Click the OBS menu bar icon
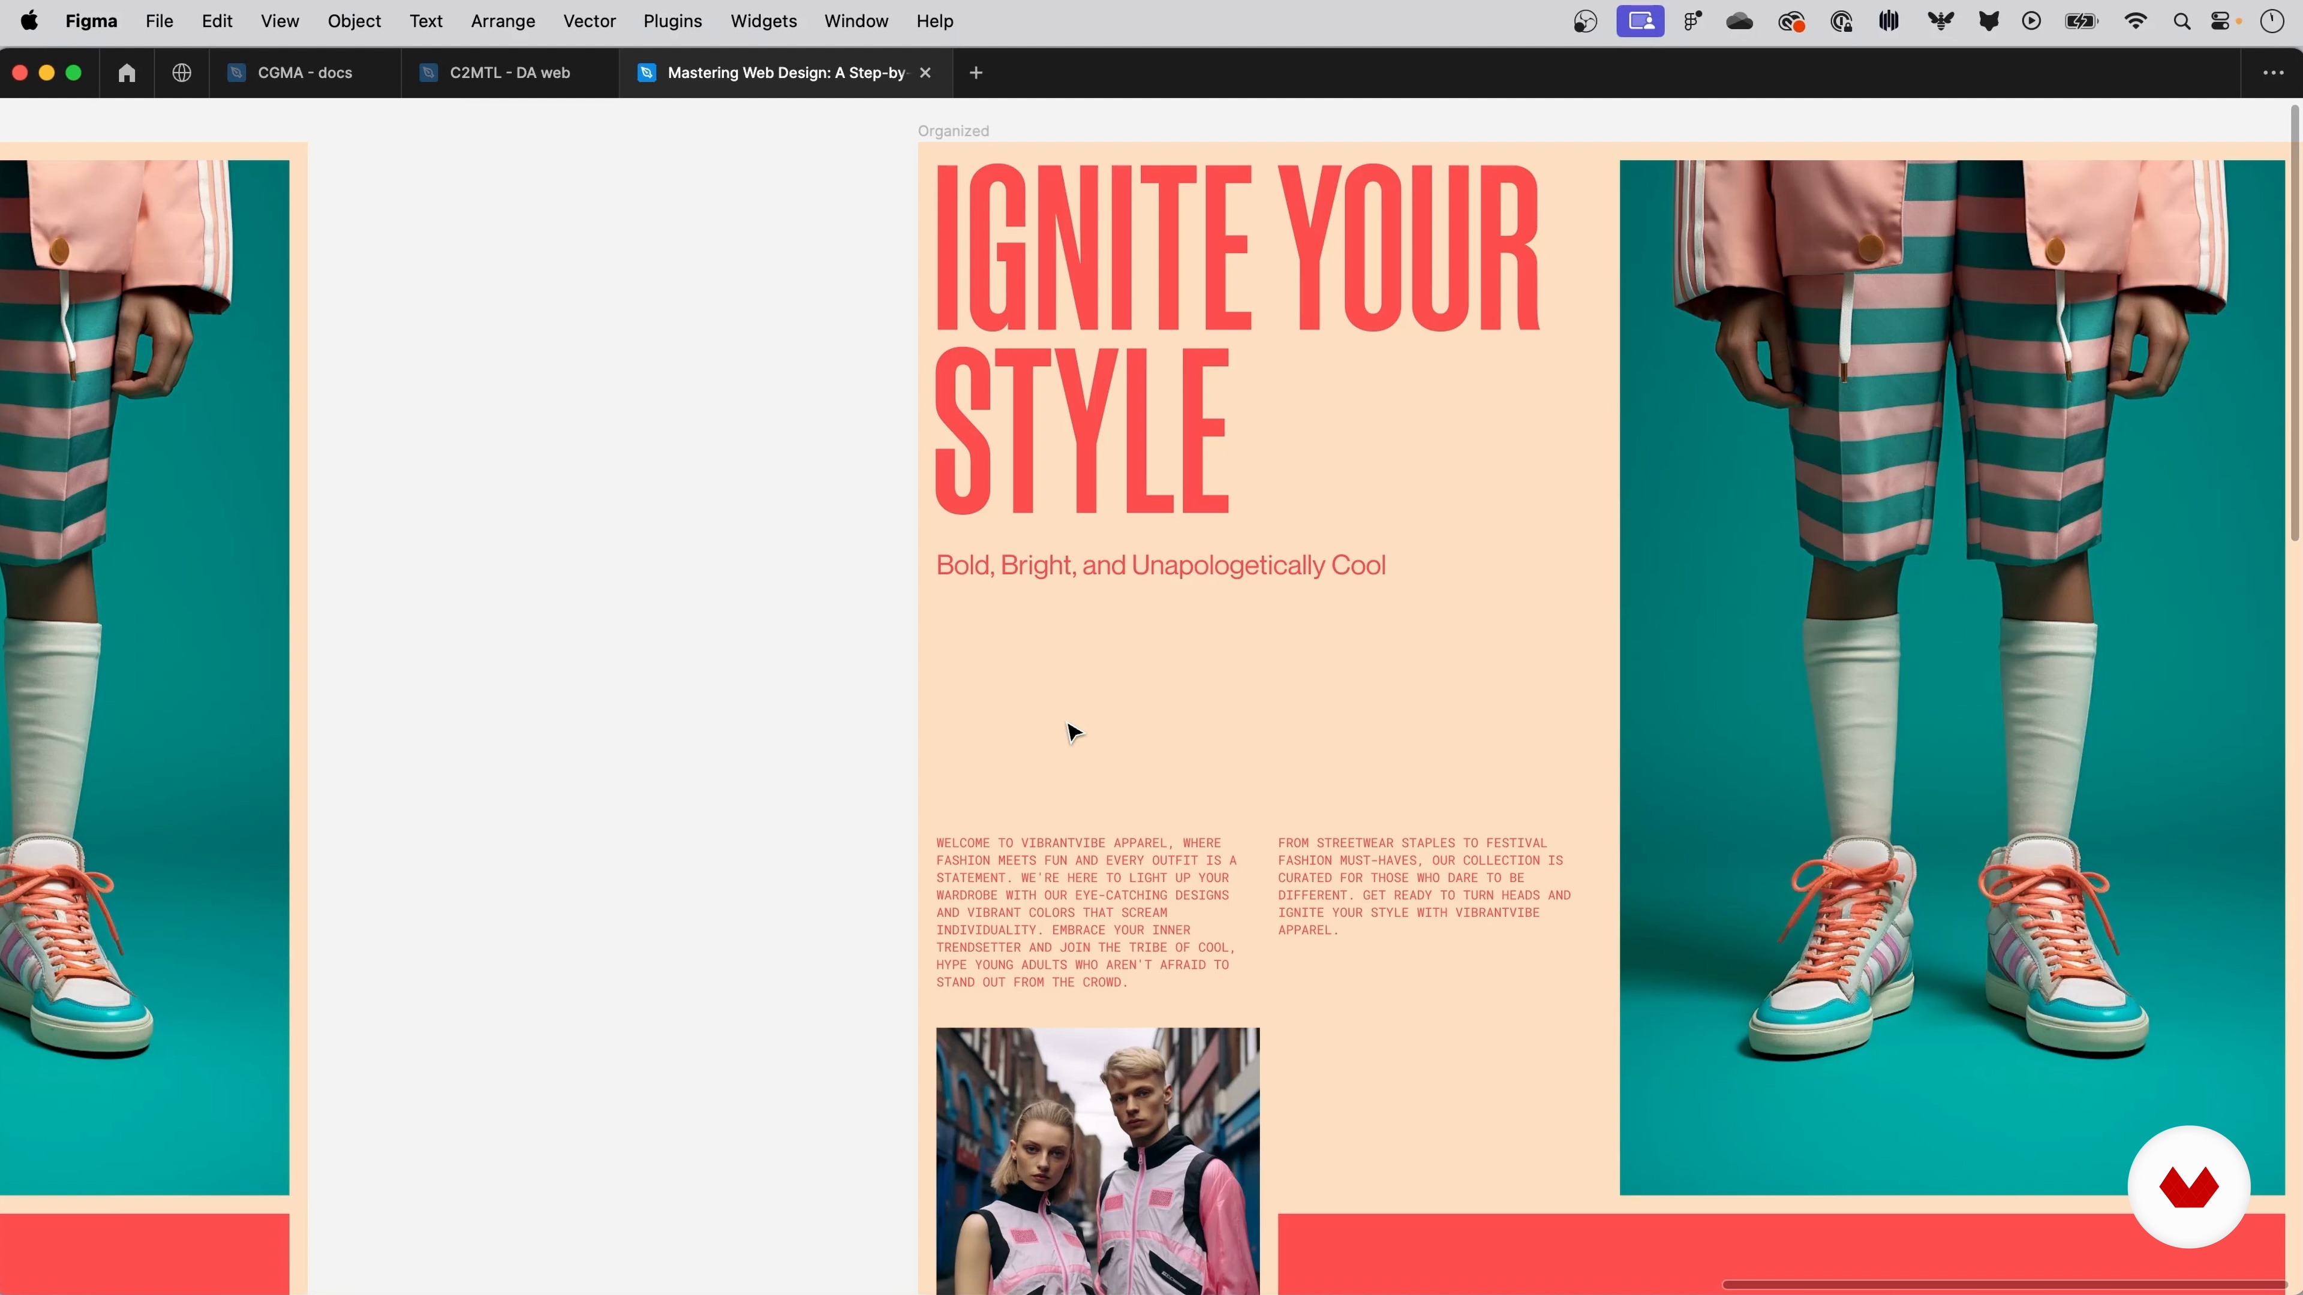The width and height of the screenshot is (2303, 1295). (1585, 22)
